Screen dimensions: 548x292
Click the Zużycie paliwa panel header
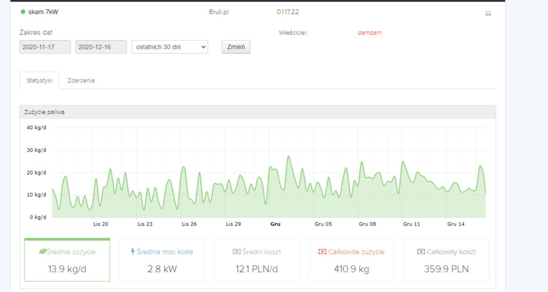257,112
